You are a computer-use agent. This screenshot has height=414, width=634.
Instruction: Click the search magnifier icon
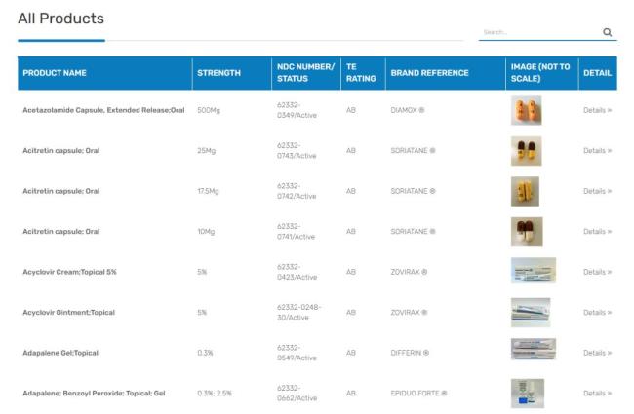pyautogui.click(x=607, y=32)
